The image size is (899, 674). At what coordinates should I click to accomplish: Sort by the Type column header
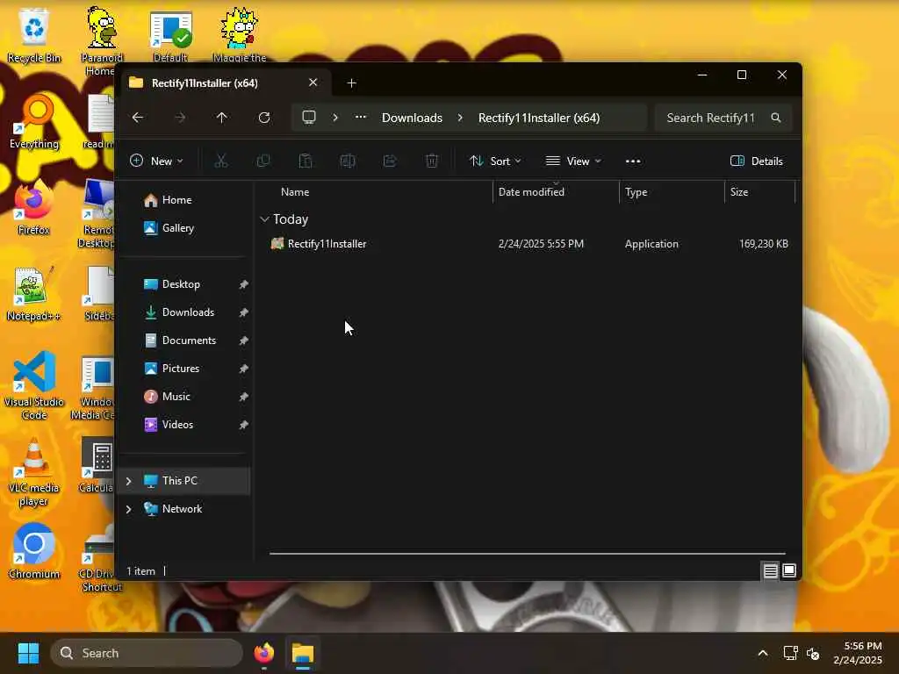pyautogui.click(x=672, y=192)
